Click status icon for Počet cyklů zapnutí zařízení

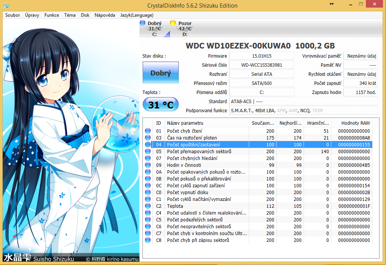tap(148, 186)
